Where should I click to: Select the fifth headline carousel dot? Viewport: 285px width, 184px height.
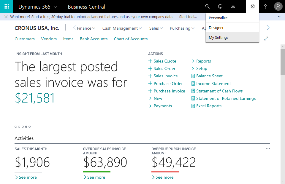[30, 127]
